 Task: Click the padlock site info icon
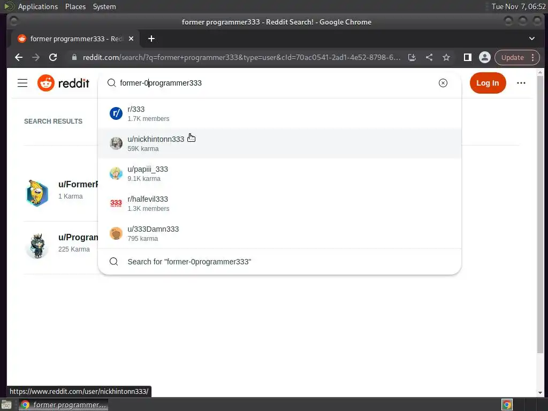point(74,57)
